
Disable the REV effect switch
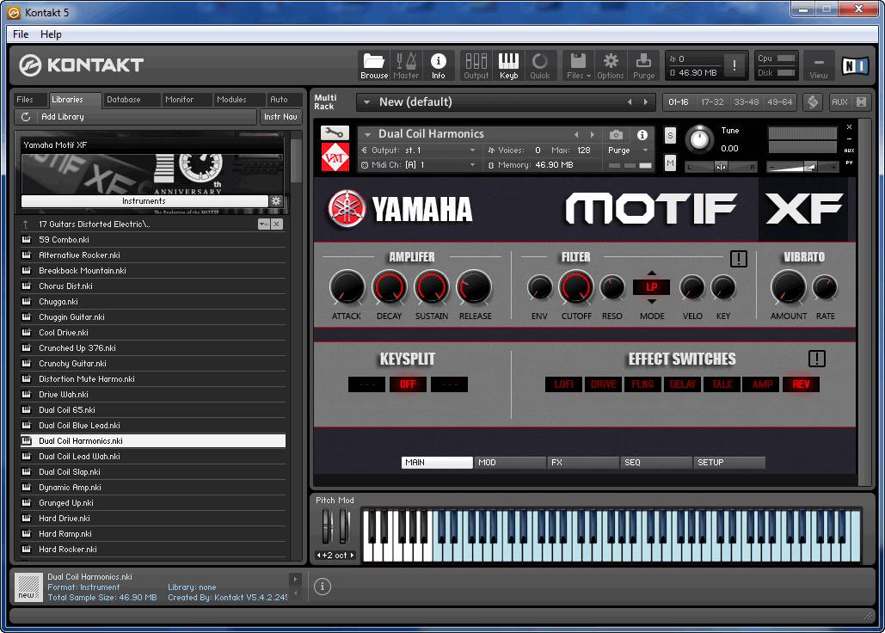(x=801, y=384)
